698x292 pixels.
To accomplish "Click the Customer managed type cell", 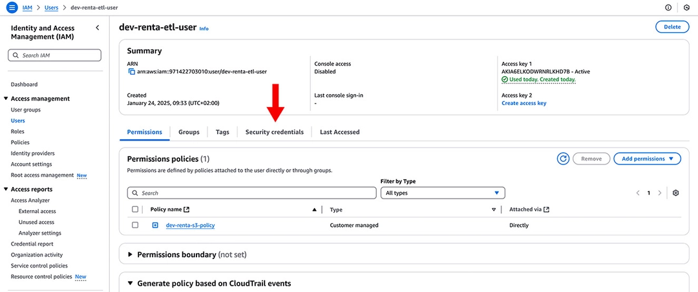I will pos(354,226).
